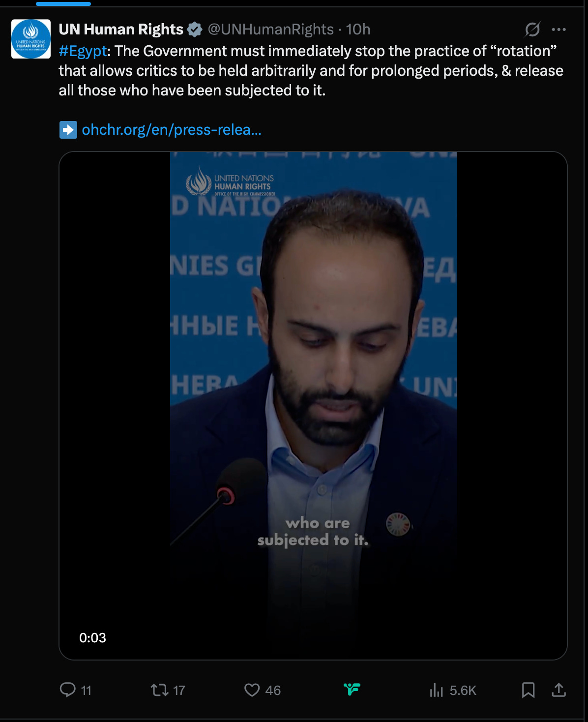588x722 pixels.
Task: Follow the #Egypt hashtag
Action: [83, 51]
